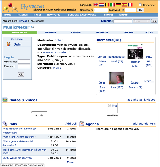Image resolution: width=160 pixels, height=167 pixels.
Task: Switch to the MEMBERS tab
Action: point(51,32)
